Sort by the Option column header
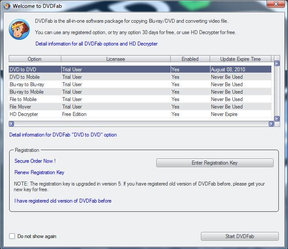The image size is (288, 249). point(35,59)
